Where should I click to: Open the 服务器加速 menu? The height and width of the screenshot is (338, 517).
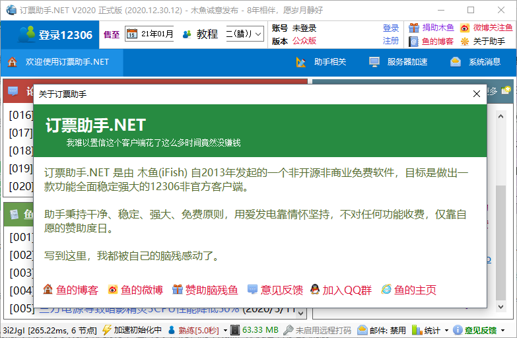398,62
